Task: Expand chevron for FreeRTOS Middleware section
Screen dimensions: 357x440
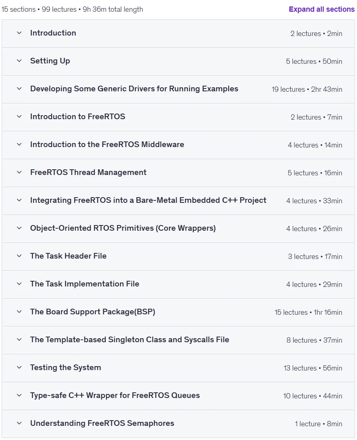Action: (x=19, y=144)
